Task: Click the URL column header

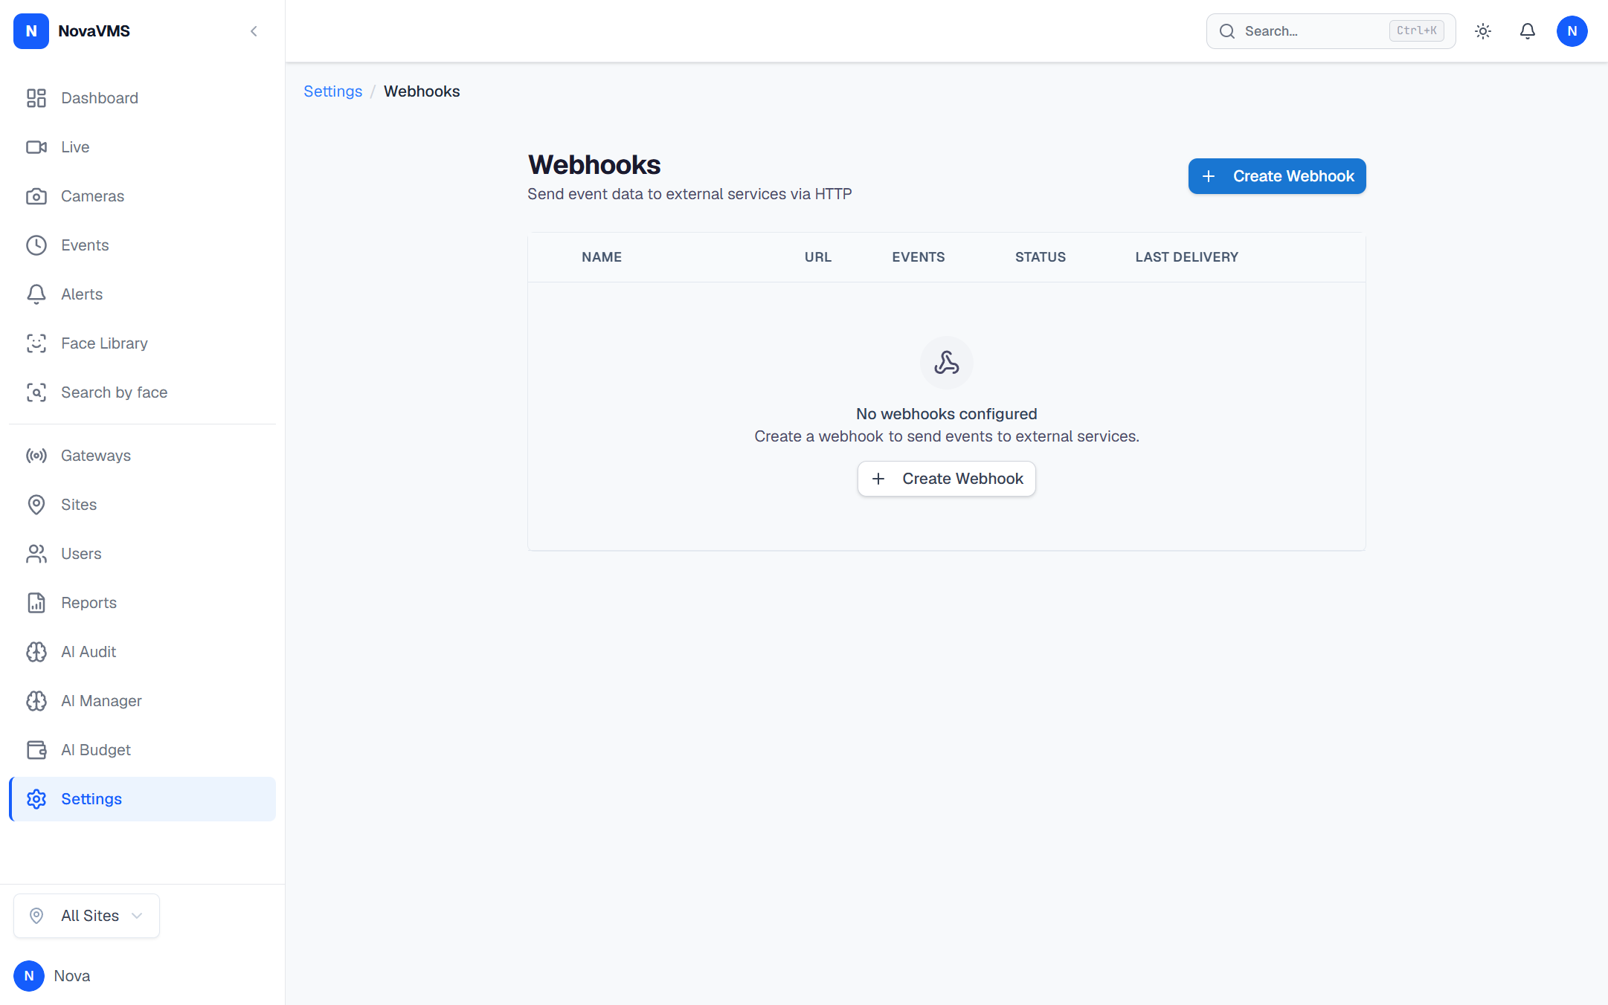Action: [818, 257]
